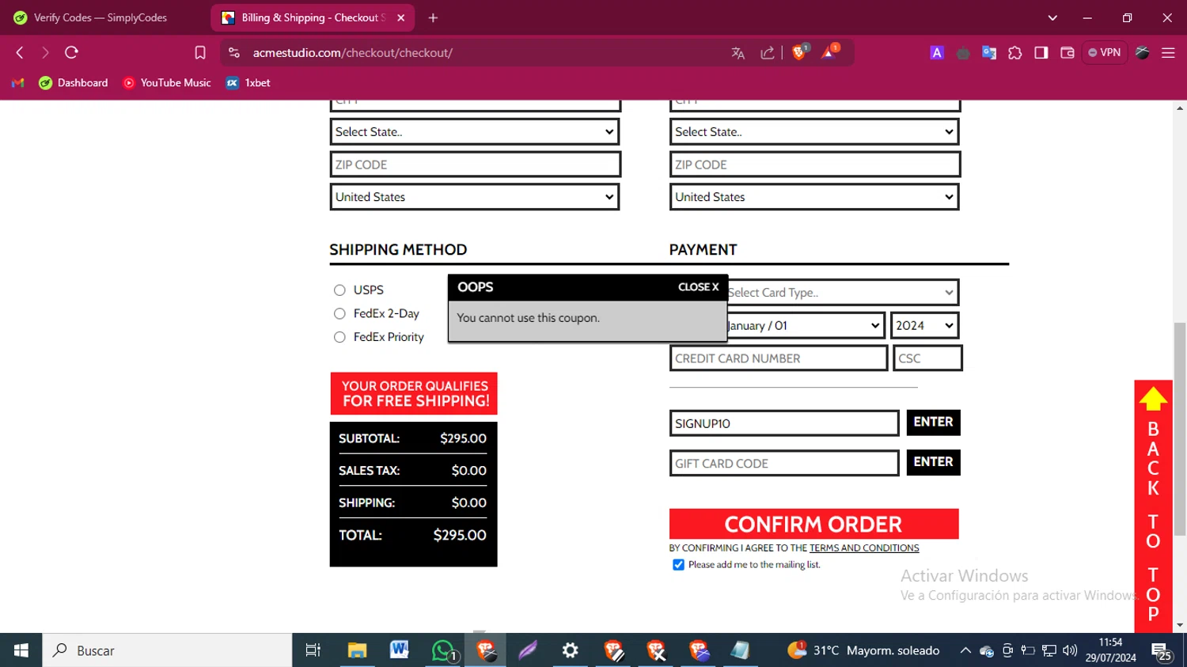Viewport: 1187px width, 667px height.
Task: Select the USPS shipping option
Action: tap(339, 290)
